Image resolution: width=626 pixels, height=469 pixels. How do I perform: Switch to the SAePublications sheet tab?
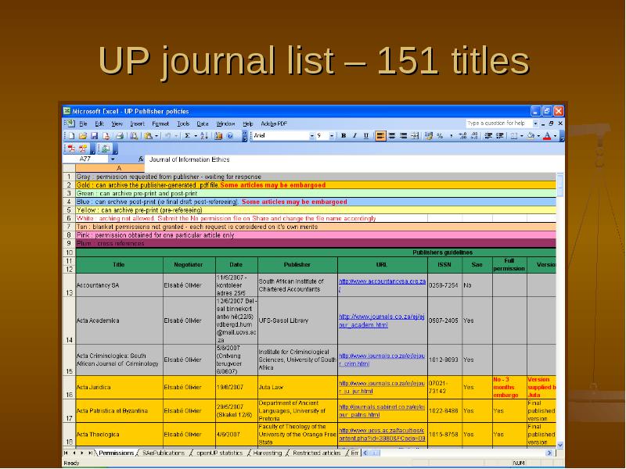coord(164,453)
